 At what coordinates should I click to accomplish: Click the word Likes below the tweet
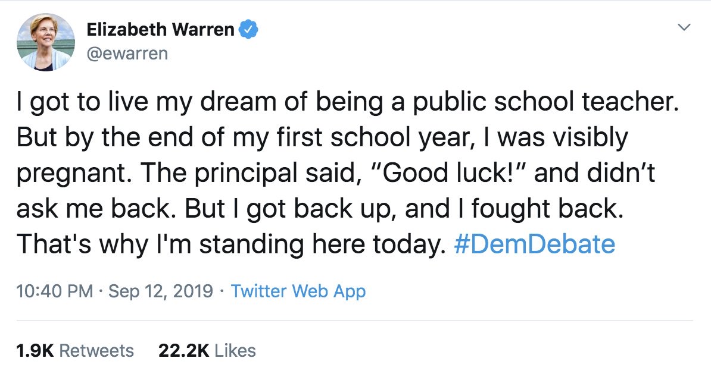(235, 351)
